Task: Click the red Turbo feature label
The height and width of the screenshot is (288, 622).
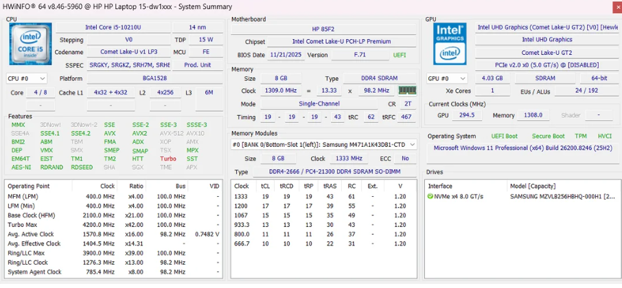Action: (x=168, y=158)
